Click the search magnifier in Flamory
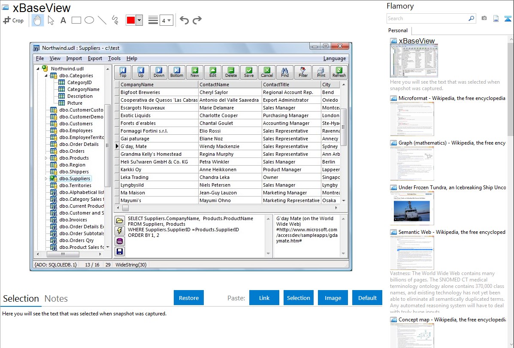This screenshot has height=348, width=514. click(x=471, y=18)
